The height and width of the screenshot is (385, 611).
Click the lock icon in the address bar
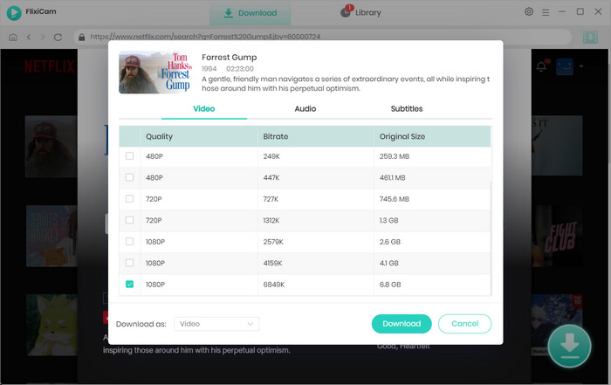tap(81, 37)
